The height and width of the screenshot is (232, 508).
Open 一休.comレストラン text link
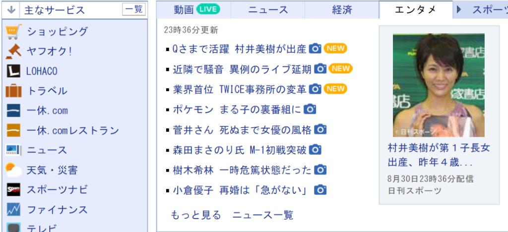[73, 130]
